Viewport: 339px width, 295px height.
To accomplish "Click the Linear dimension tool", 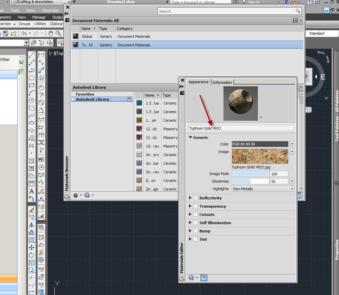I will click(x=41, y=55).
